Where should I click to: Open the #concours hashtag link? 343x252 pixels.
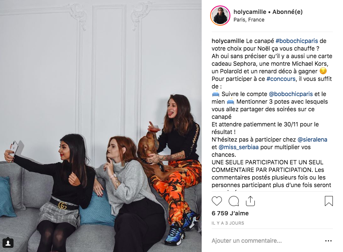[281, 79]
